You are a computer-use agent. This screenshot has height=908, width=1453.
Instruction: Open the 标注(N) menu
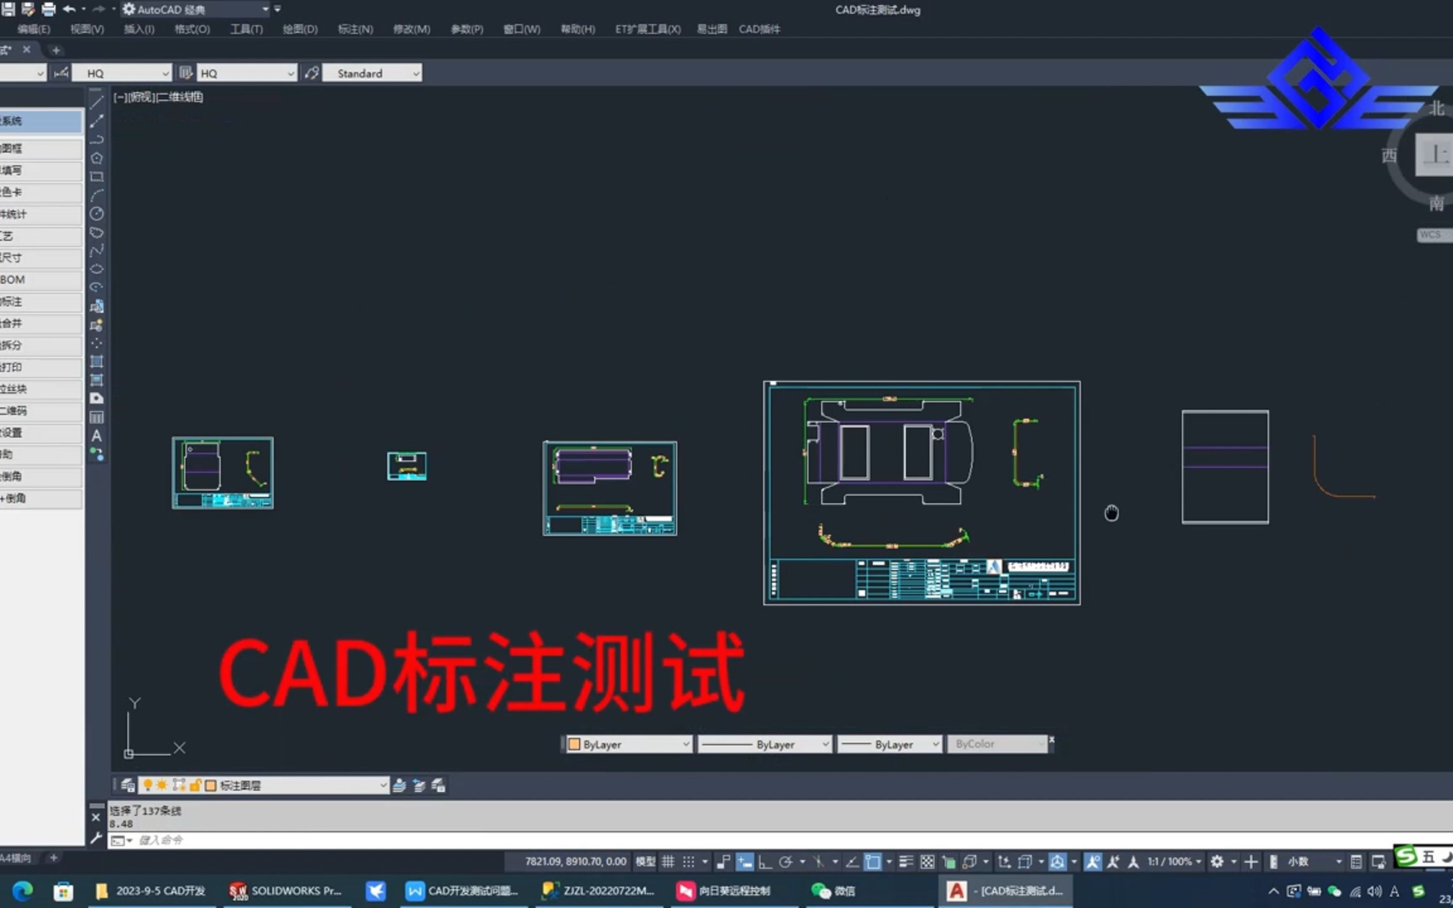(x=355, y=29)
